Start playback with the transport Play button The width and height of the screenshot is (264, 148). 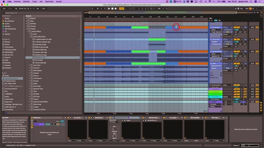109,9
